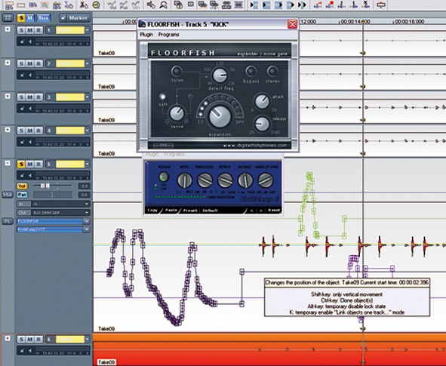446x366 pixels.
Task: Click FLOORFISH expansion knob
Action: coord(220,116)
